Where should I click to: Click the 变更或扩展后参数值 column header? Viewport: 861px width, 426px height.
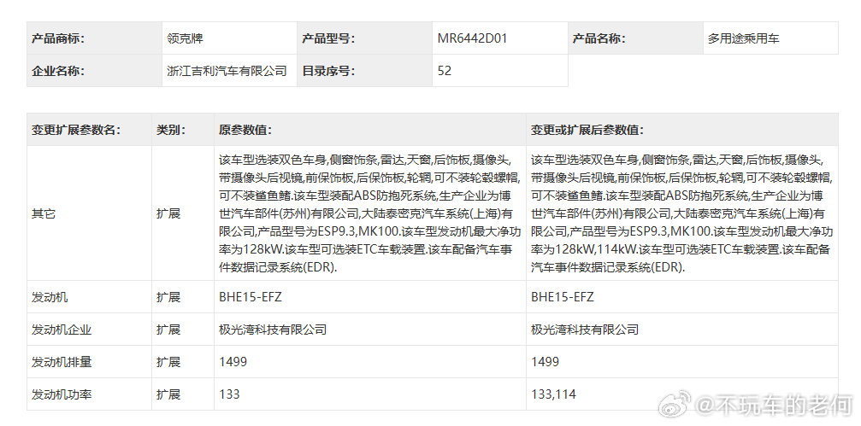click(682, 130)
